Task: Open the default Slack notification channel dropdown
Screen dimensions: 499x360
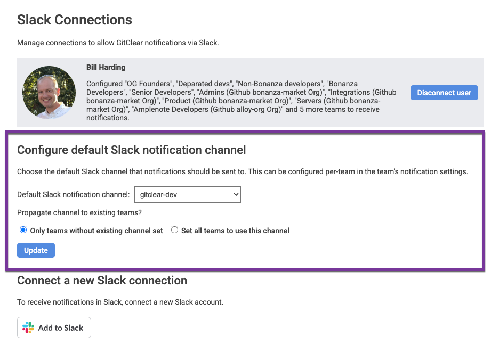Action: coord(187,195)
